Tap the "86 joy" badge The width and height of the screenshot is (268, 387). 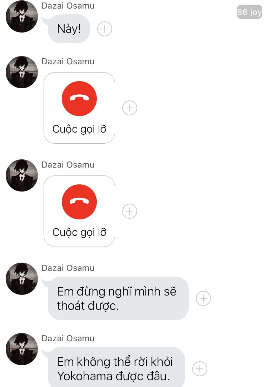pos(249,11)
